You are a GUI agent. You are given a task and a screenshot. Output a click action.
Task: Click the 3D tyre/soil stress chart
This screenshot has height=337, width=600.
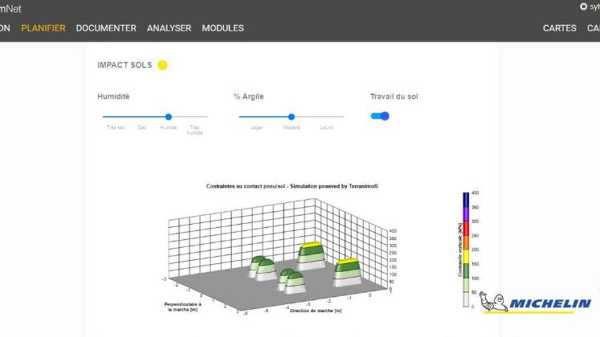tap(280, 256)
